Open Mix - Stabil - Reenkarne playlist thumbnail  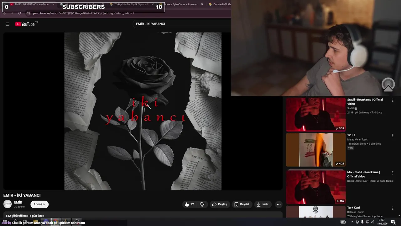click(315, 187)
